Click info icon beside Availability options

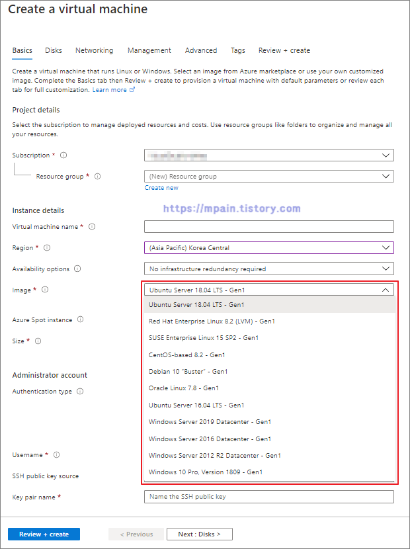point(77,269)
